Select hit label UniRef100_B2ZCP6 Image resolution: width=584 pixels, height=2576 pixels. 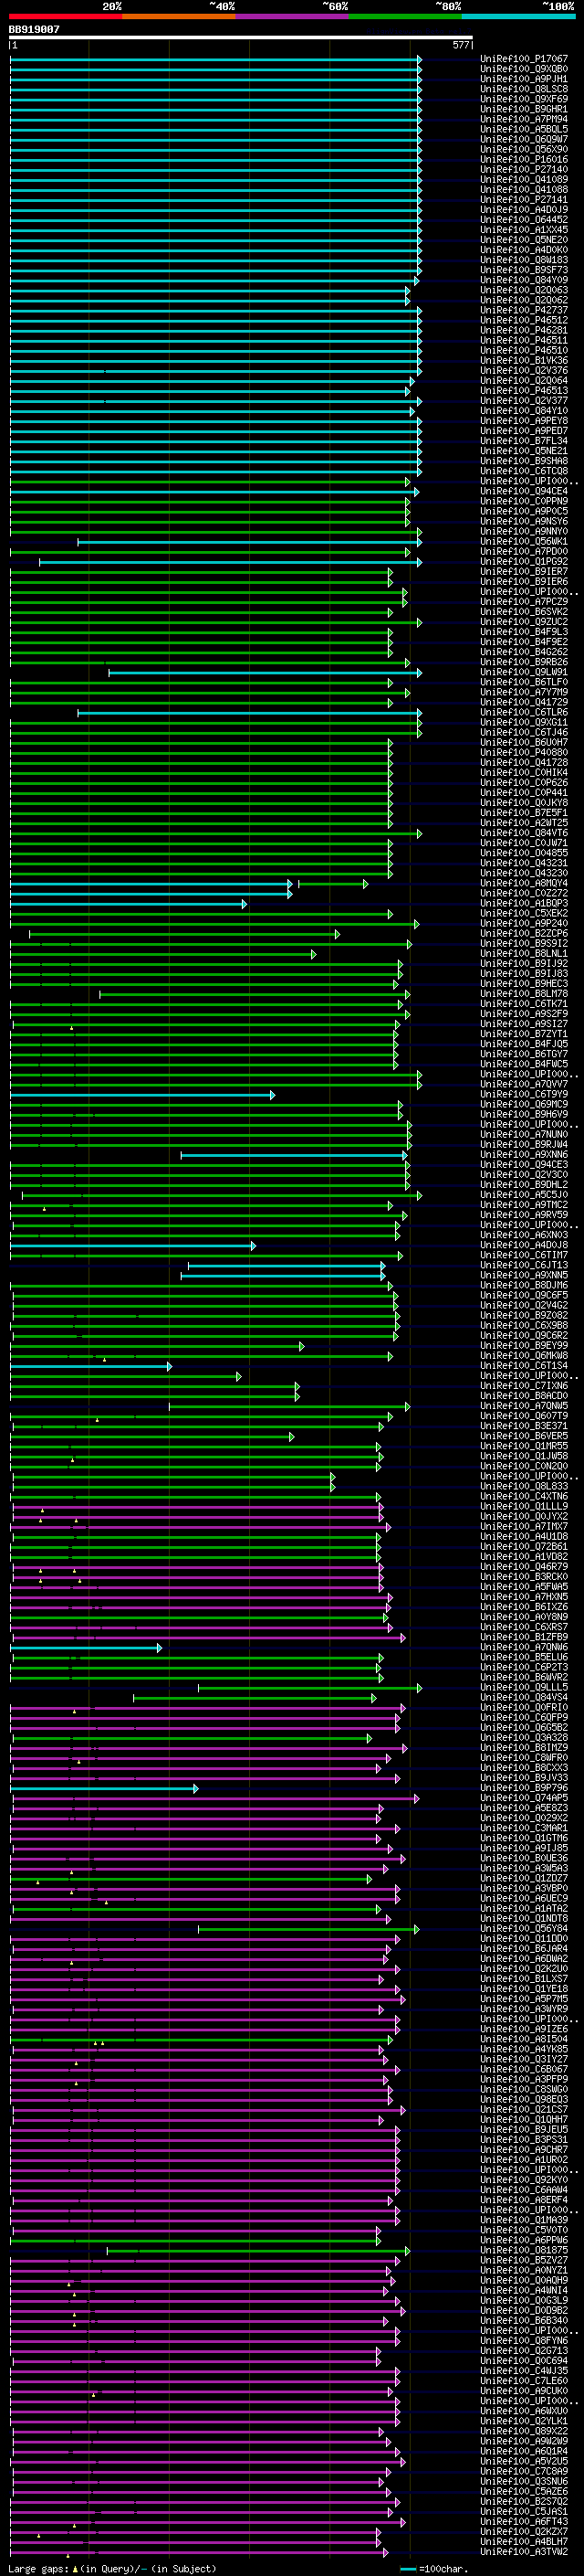point(524,933)
